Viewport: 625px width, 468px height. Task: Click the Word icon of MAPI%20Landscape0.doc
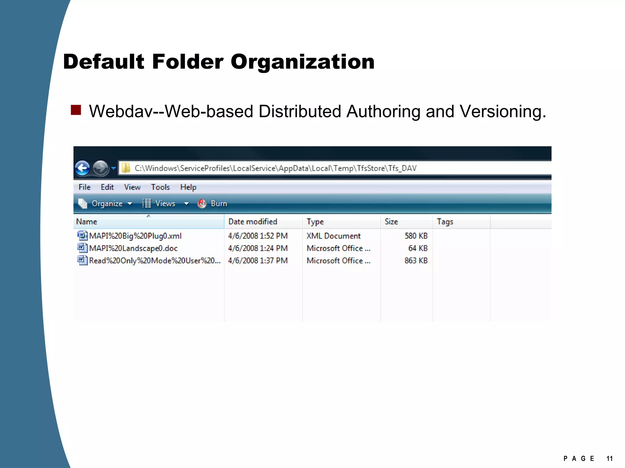point(82,248)
